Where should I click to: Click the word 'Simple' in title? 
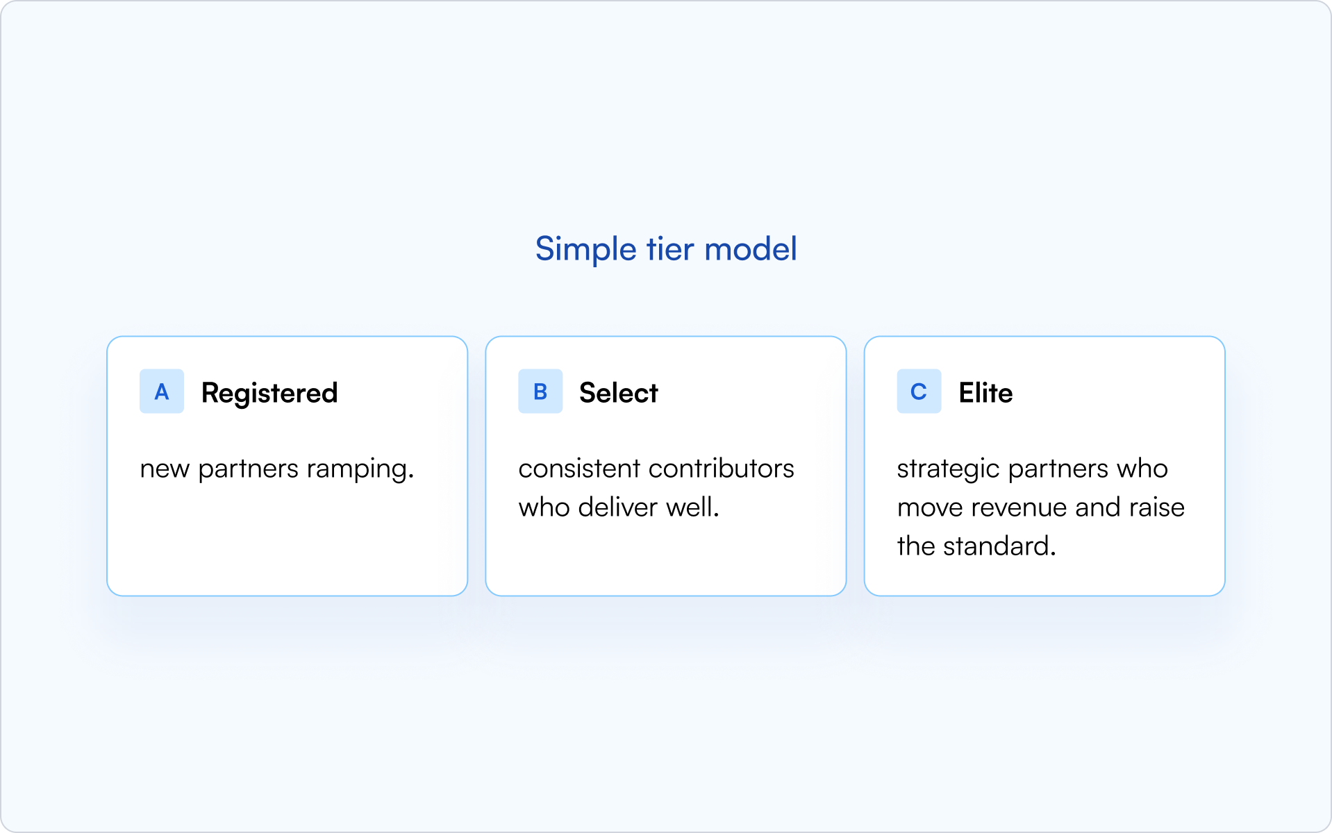pyautogui.click(x=585, y=249)
